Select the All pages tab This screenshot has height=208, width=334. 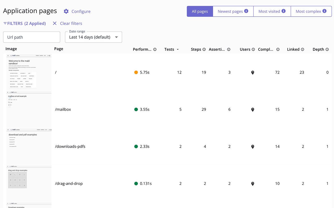200,11
